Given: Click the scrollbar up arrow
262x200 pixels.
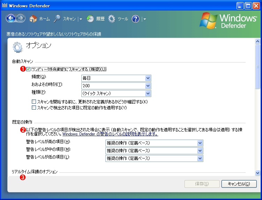Looking at the screenshot, I should click(257, 41).
